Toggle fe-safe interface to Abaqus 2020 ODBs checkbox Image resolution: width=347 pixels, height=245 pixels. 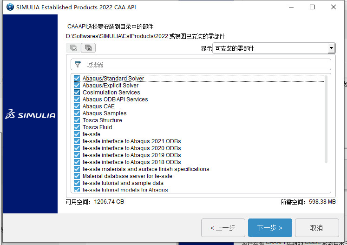point(77,148)
